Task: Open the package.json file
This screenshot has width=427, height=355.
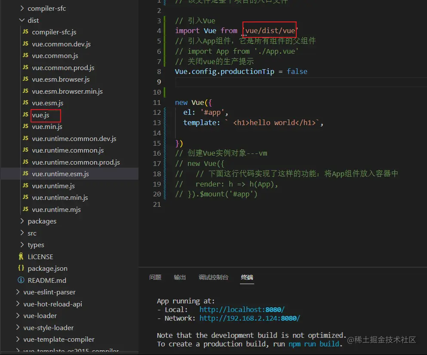Action: [47, 269]
